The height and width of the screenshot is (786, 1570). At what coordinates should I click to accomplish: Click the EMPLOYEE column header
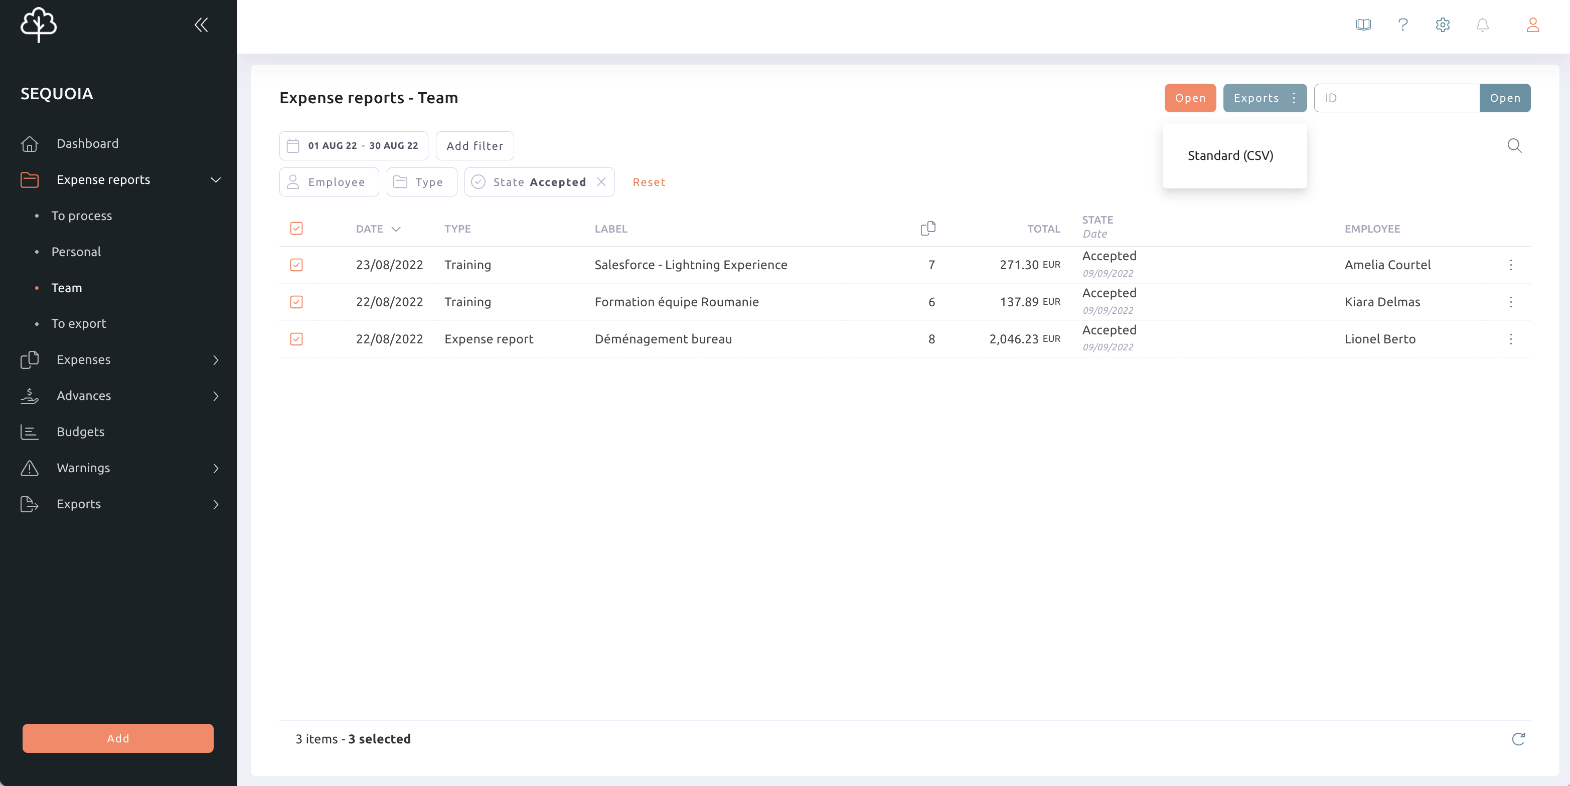click(1372, 229)
